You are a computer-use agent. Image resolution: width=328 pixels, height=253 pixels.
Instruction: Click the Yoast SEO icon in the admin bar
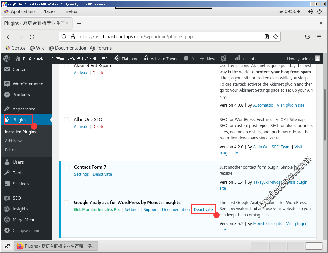point(223,59)
